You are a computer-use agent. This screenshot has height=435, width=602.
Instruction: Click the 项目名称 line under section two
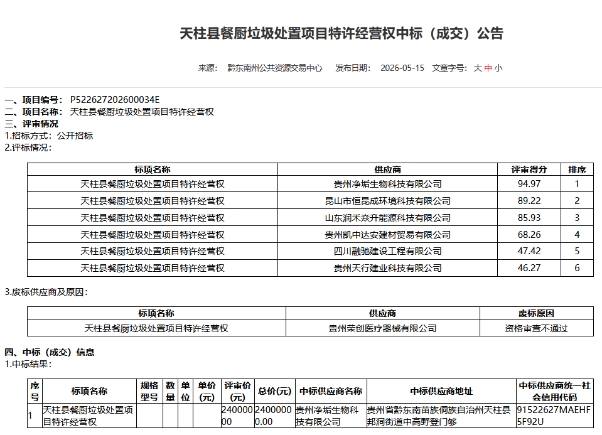pyautogui.click(x=109, y=112)
